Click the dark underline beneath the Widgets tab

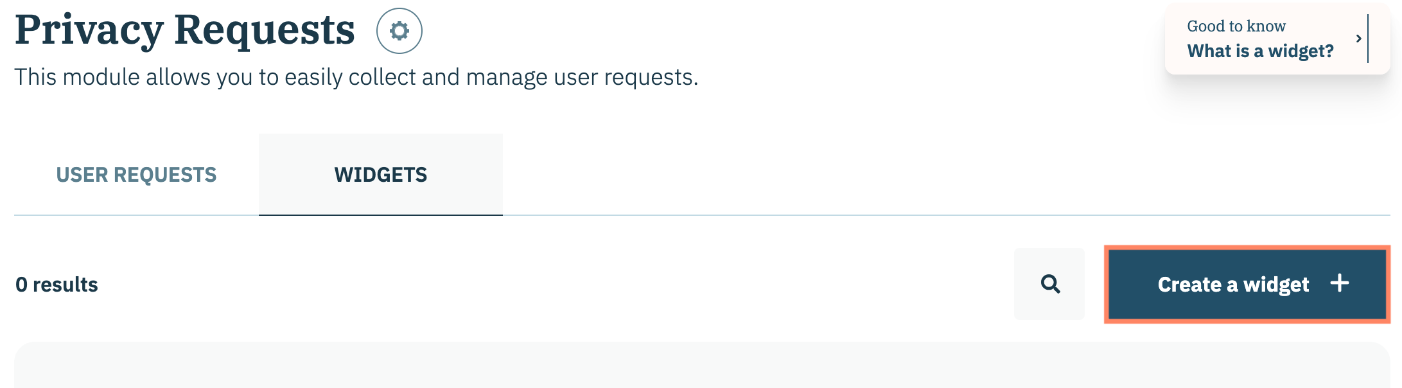point(380,215)
